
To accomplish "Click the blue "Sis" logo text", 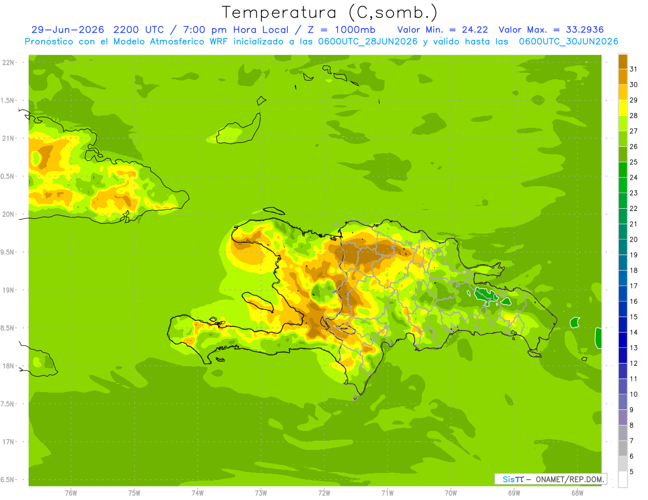I will point(509,479).
